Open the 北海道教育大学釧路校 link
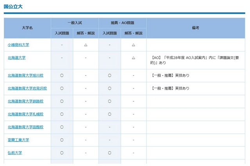250x166 pixels. [x=25, y=101]
